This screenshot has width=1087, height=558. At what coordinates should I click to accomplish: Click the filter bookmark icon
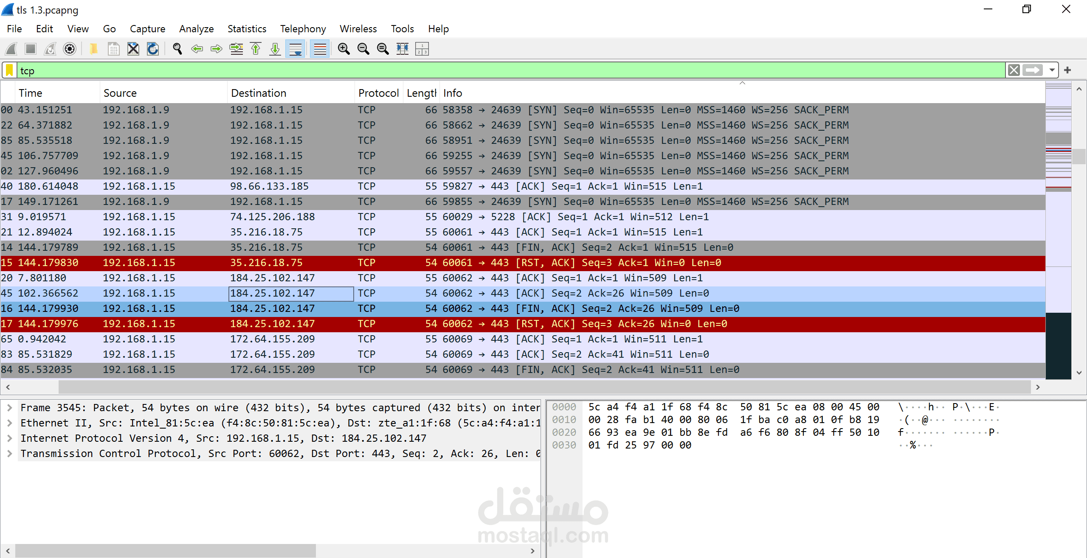9,70
